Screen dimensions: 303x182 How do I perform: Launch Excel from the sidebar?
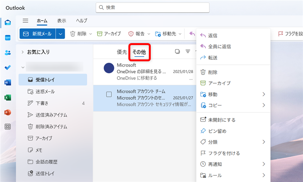click(8, 97)
